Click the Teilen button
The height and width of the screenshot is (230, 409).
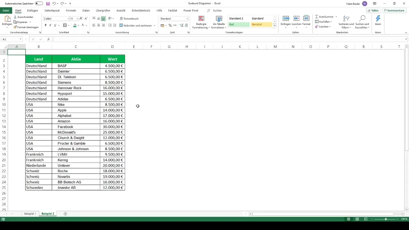[x=373, y=11]
